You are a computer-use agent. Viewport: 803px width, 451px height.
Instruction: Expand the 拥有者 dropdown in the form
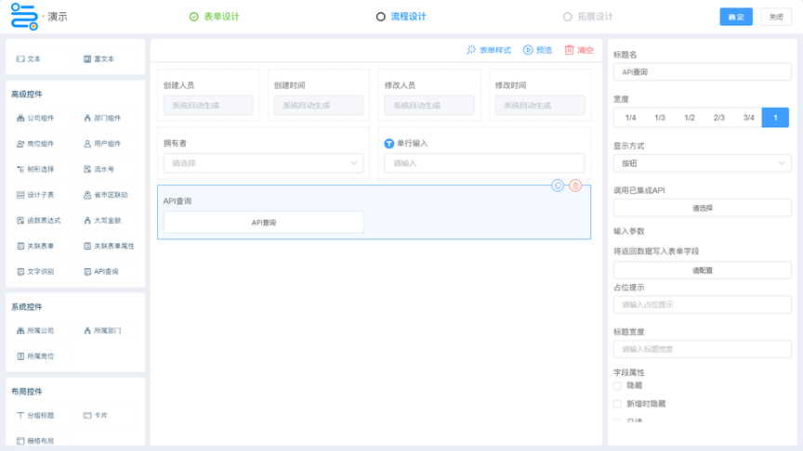[x=263, y=163]
